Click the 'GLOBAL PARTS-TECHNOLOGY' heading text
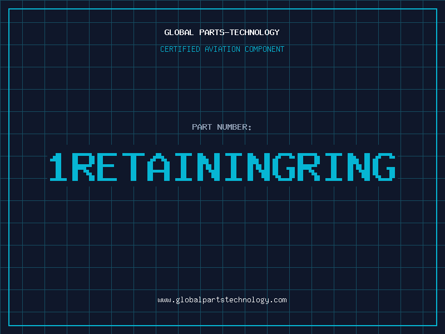Image resolution: width=445 pixels, height=334 pixels. tap(222, 32)
